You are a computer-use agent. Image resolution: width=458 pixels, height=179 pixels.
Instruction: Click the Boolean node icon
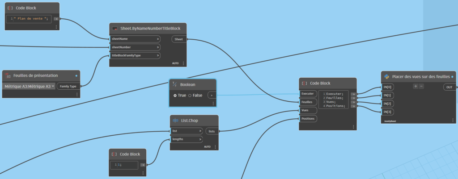[x=175, y=84]
